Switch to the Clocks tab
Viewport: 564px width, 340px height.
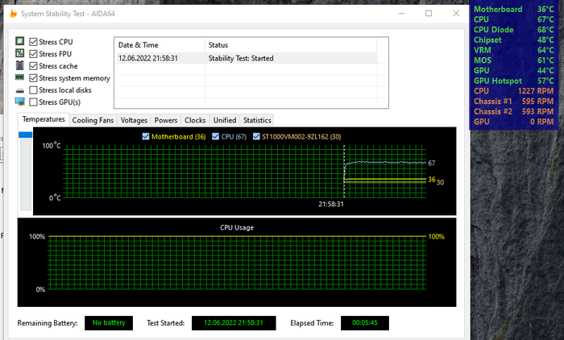pyautogui.click(x=195, y=120)
